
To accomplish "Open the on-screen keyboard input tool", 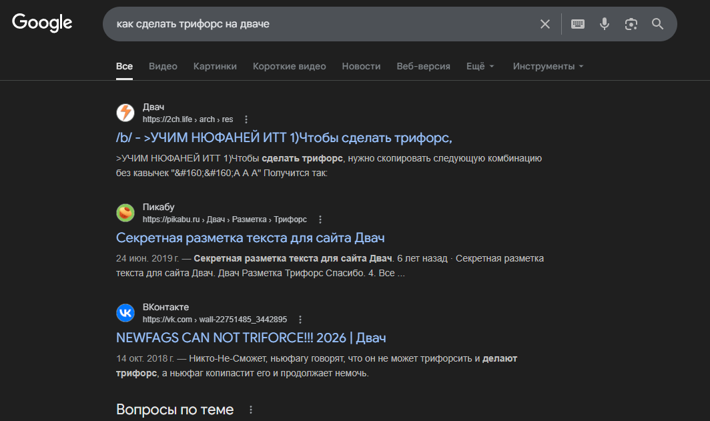I will click(x=578, y=24).
